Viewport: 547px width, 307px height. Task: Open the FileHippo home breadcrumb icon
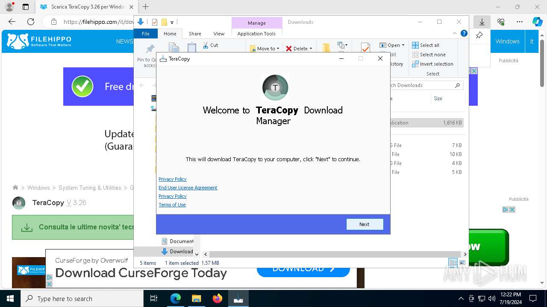point(15,188)
